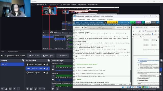This screenshot has height=91, width=163.
Task: Open Справка menu in OBS
Action: tap(93, 5)
